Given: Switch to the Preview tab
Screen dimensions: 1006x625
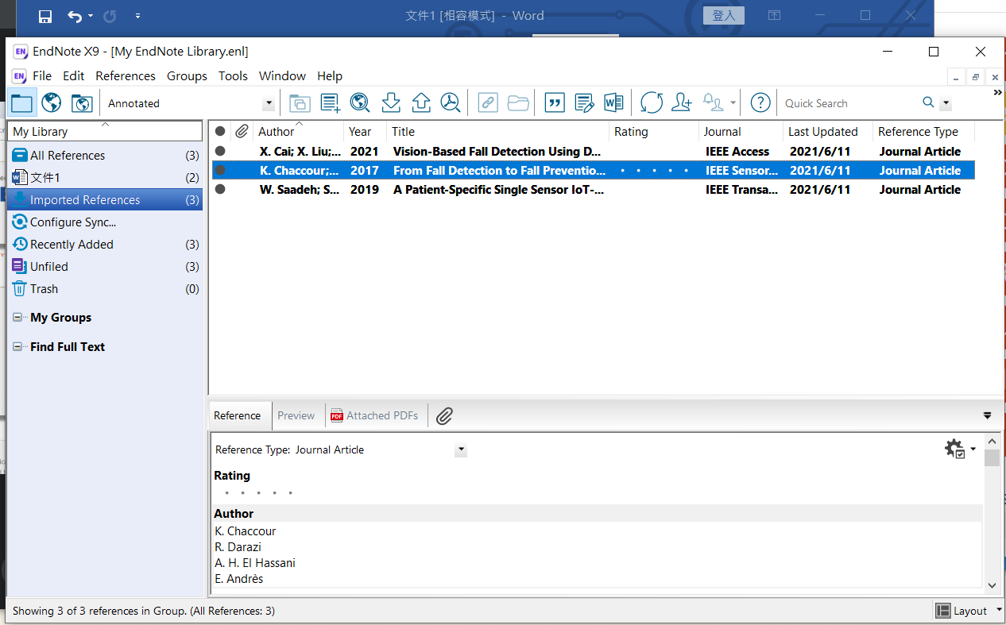Looking at the screenshot, I should coord(296,415).
